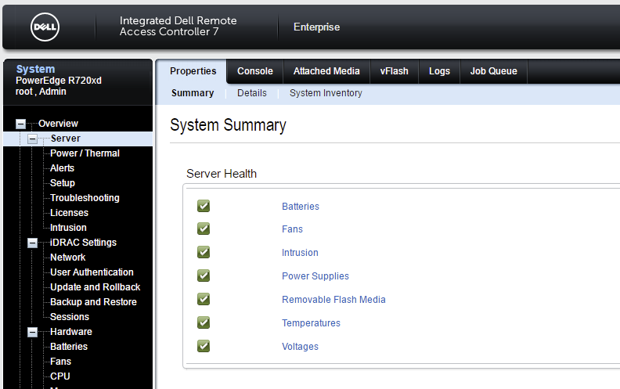Switch to the Console tab
Image resolution: width=620 pixels, height=389 pixels.
255,71
